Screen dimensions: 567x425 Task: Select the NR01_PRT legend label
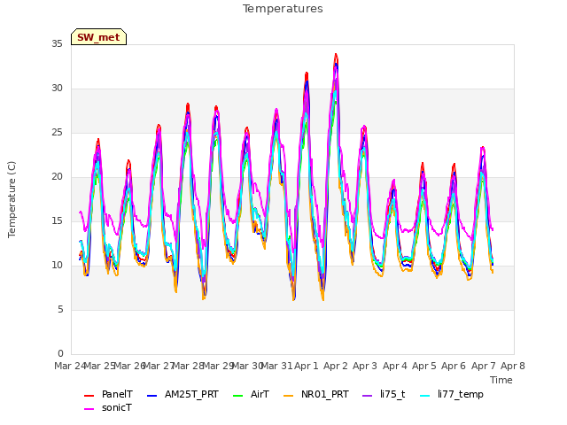pyautogui.click(x=325, y=394)
